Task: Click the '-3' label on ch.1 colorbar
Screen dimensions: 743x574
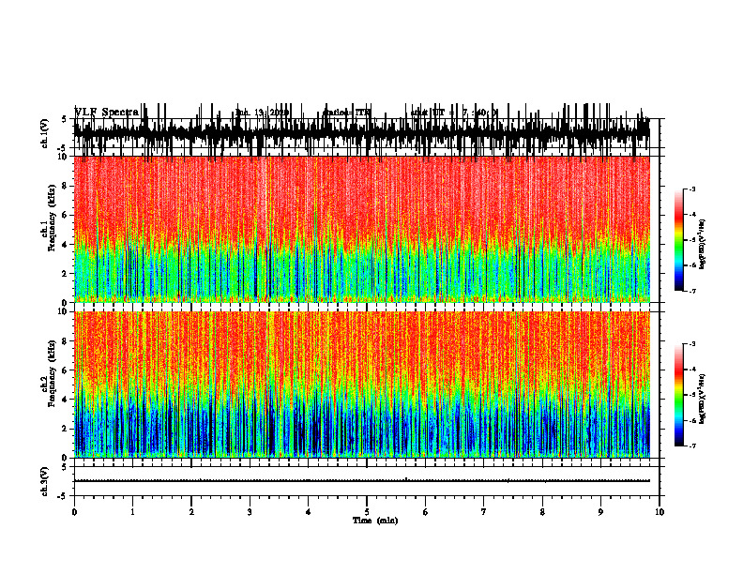Action: point(691,189)
